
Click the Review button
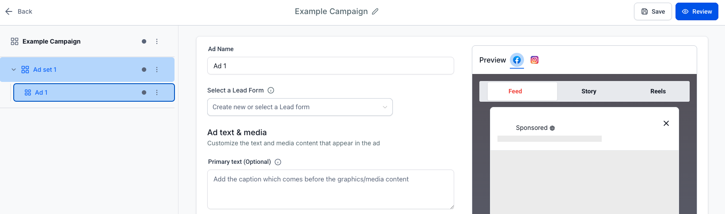[696, 11]
